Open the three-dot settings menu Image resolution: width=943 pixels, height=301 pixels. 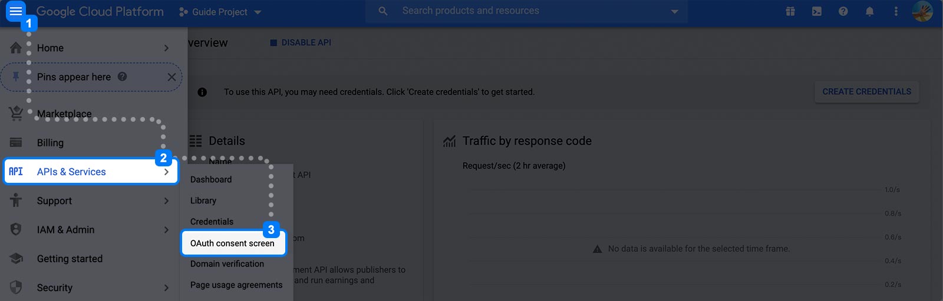[x=896, y=11]
